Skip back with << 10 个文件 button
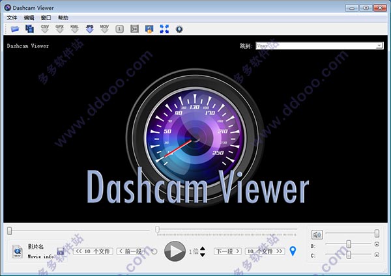The image size is (391, 276). tap(93, 251)
